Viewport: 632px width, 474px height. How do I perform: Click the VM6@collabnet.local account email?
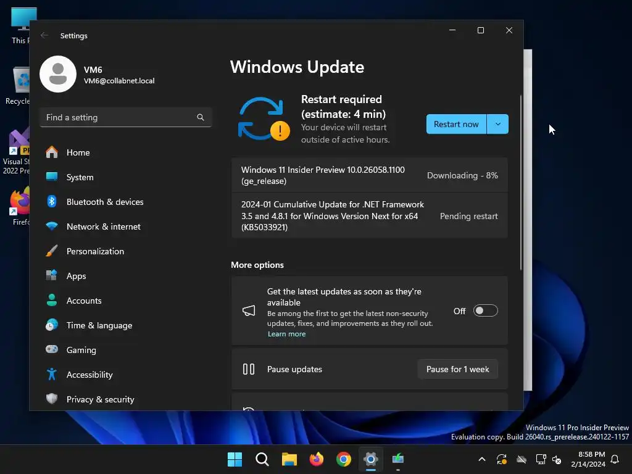[x=119, y=81]
